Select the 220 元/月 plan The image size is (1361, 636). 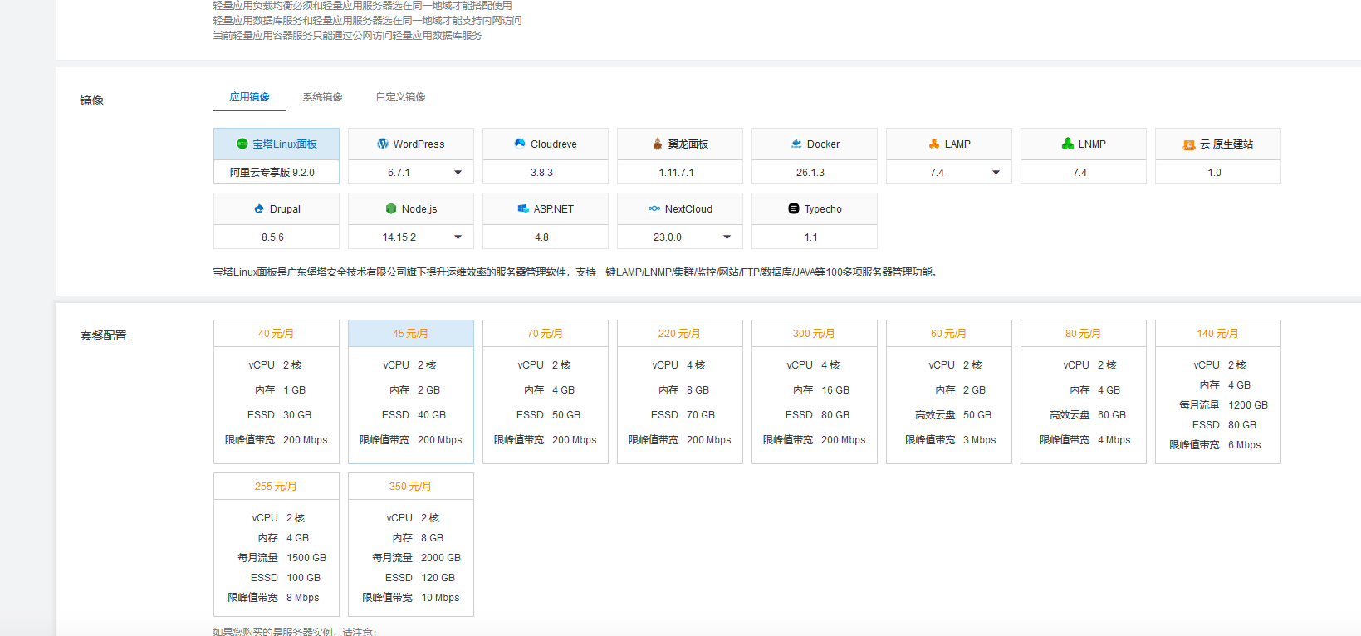(x=680, y=392)
